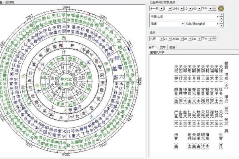Click the 1994 year label on chart
This screenshot has height=159, width=239.
pos(66,7)
